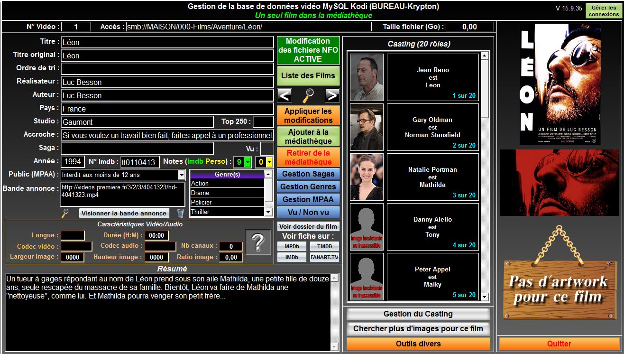Open the Imdb rating dropdown
This screenshot has height=354, width=624.
coord(247,162)
